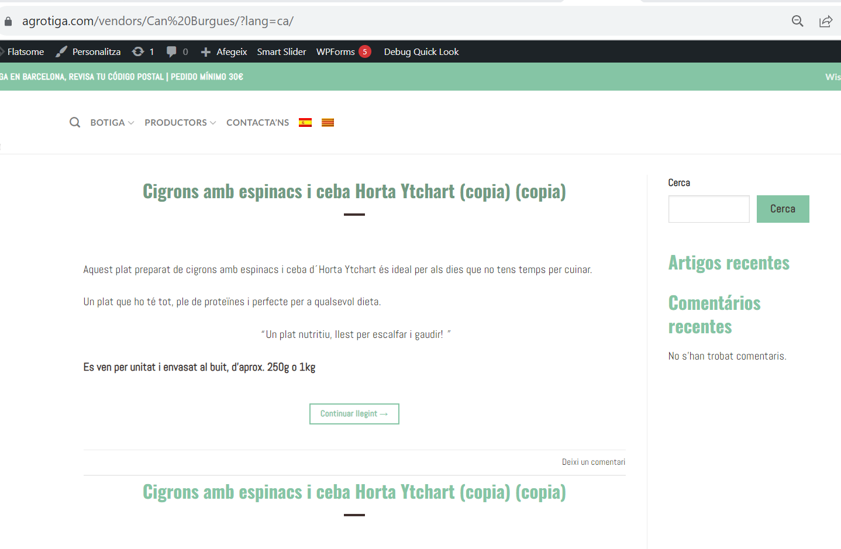Open the Smart Slider admin menu
The image size is (841, 549).
click(281, 51)
